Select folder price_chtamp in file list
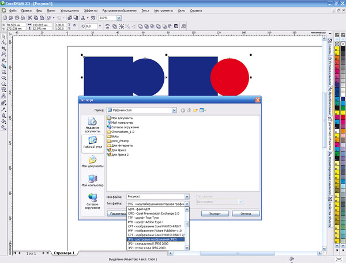The height and width of the screenshot is (263, 346). coord(118,141)
